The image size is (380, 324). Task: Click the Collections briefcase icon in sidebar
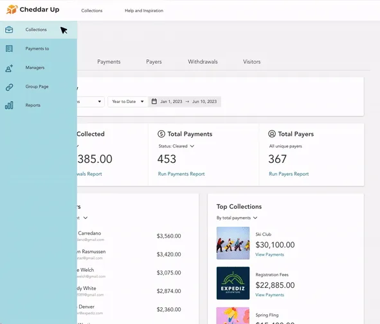click(x=9, y=30)
